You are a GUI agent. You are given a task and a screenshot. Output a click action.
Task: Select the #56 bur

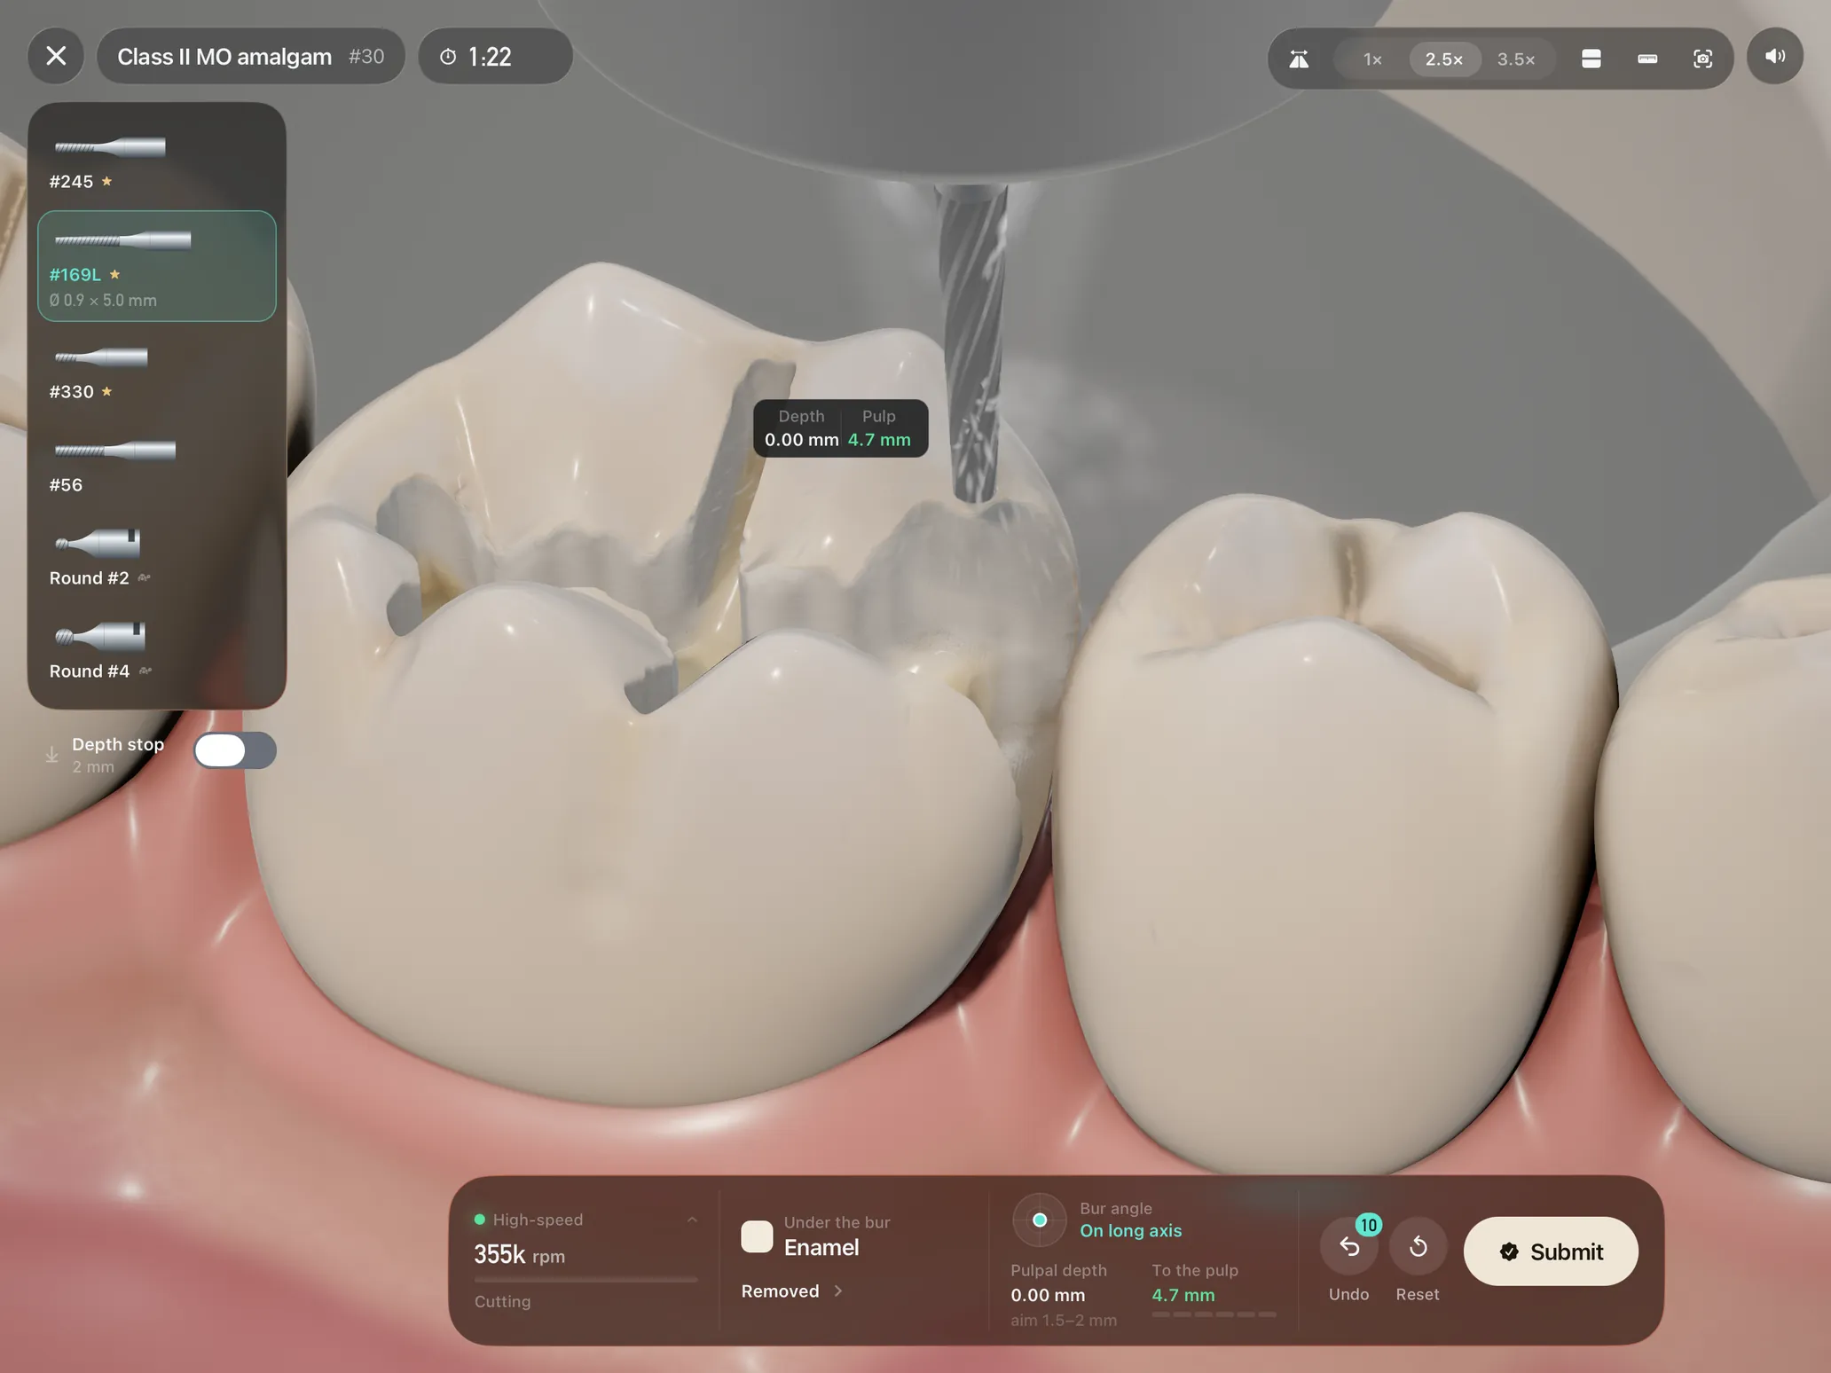157,464
